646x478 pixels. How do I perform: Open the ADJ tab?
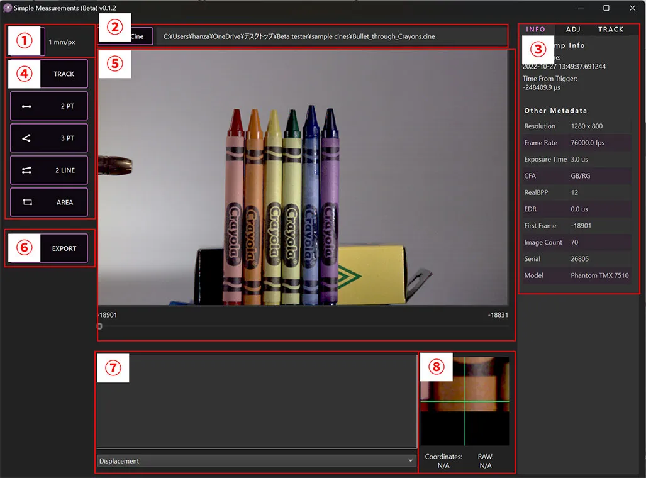coord(573,30)
